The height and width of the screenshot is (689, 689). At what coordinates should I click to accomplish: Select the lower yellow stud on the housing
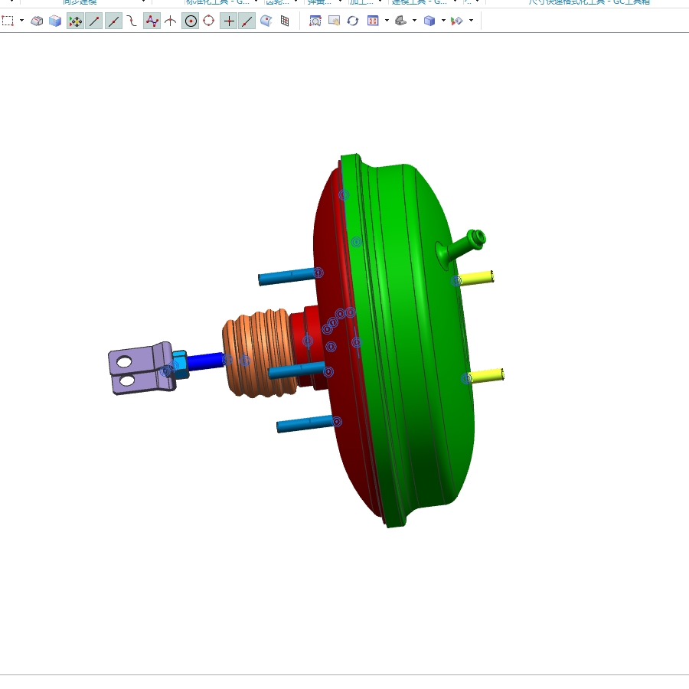coord(486,376)
